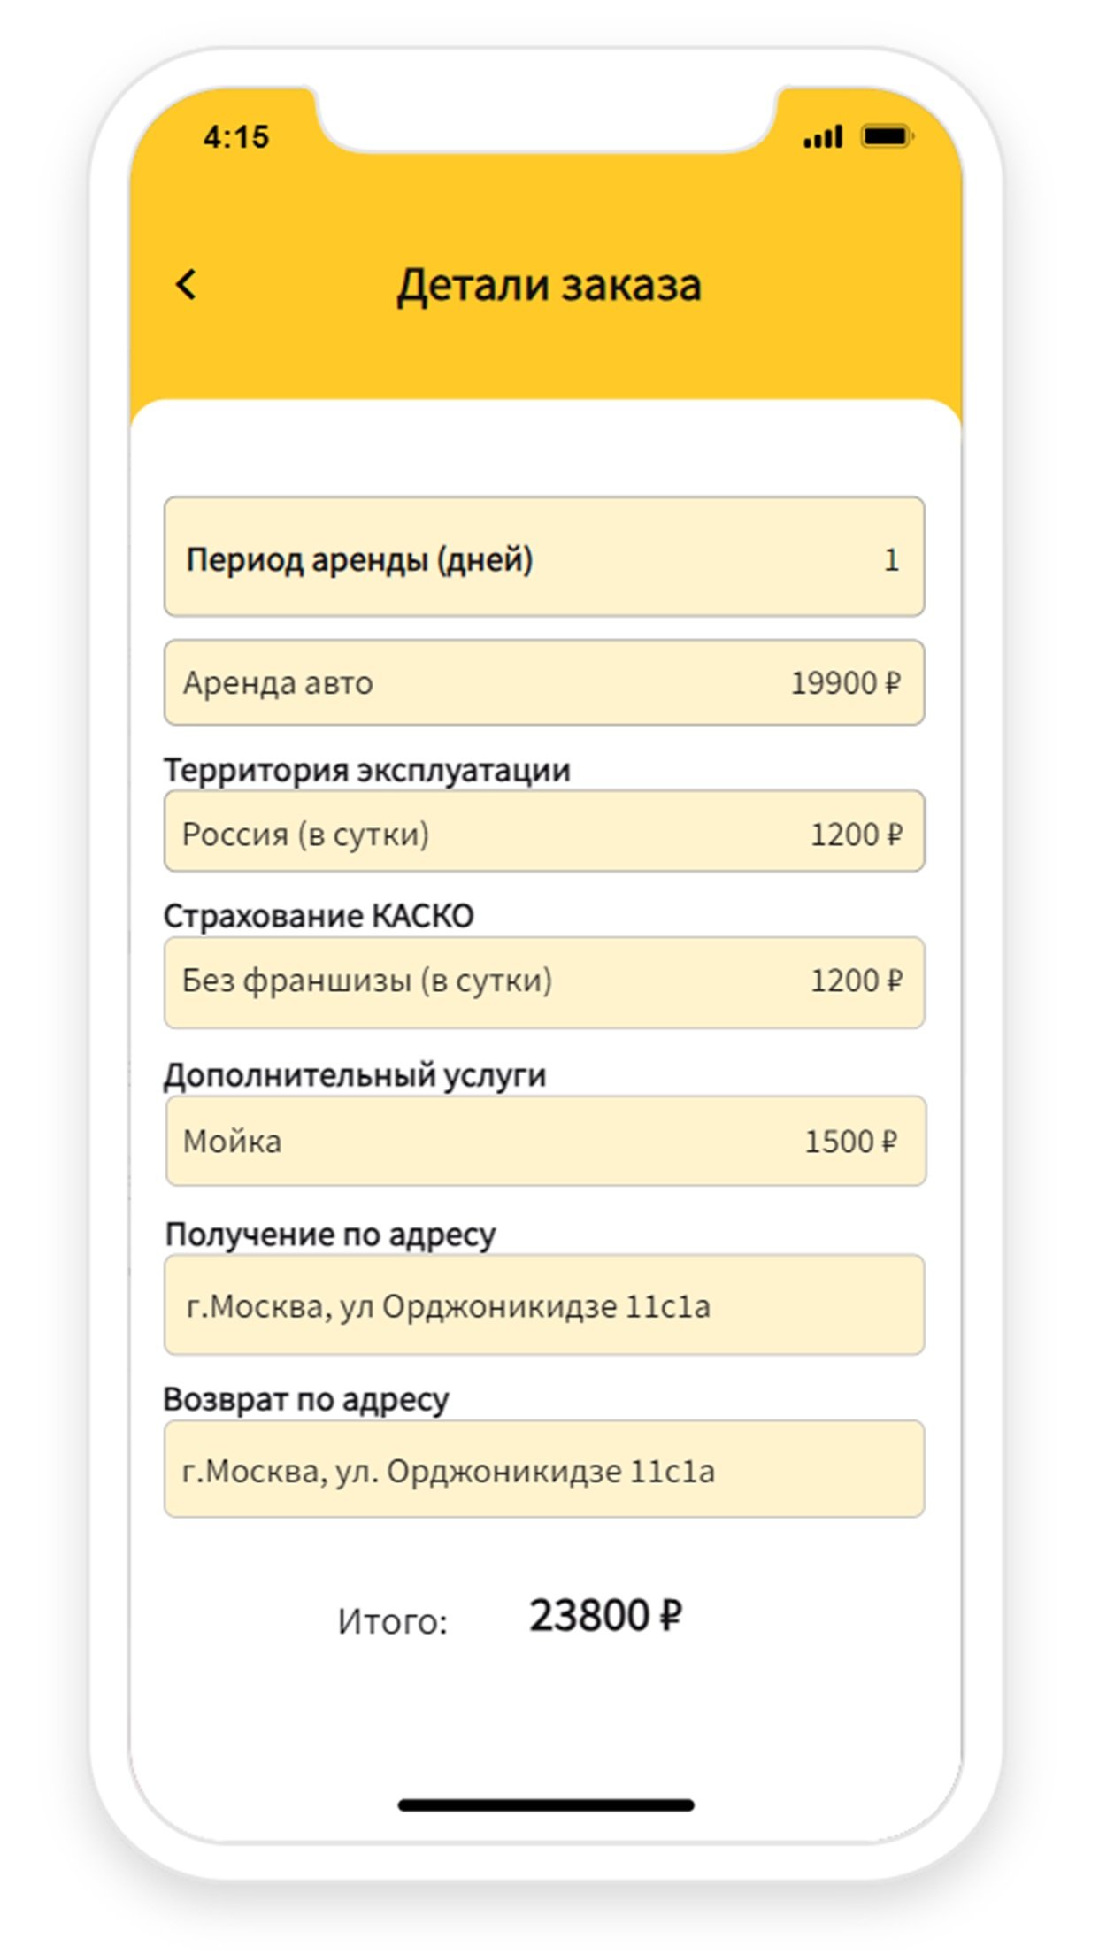
Task: Click the cellular signal strength icon
Action: 822,137
